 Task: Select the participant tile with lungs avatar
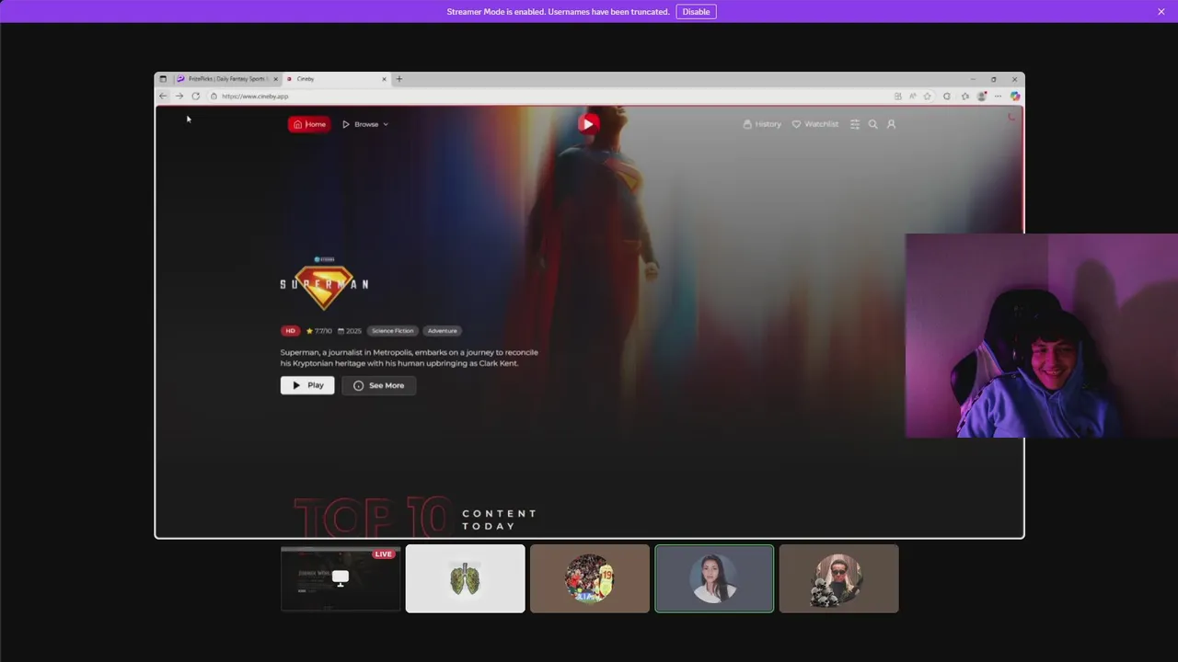[466, 578]
